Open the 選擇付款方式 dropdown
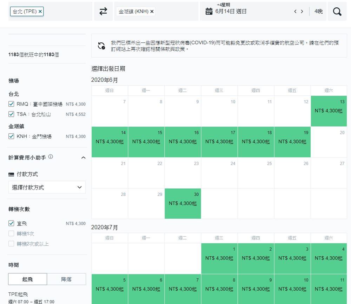351x304 pixels. click(x=47, y=187)
